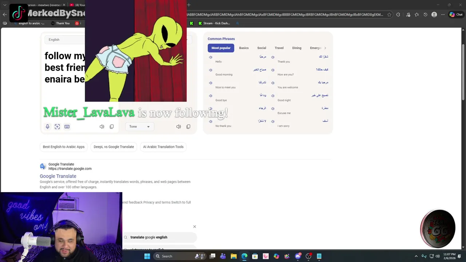Image resolution: width=466 pixels, height=262 pixels.
Task: Close the related searches panel X
Action: (x=194, y=227)
